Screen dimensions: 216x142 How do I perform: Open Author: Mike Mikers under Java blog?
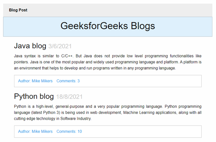click(x=35, y=81)
